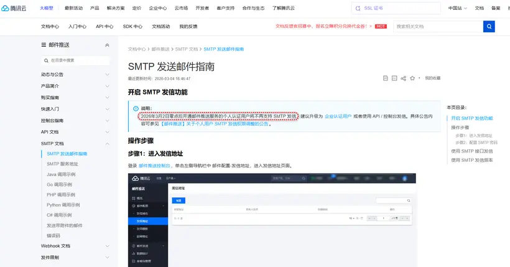
Task: Select PHP 调用示例 in sidebar
Action: 61,195
